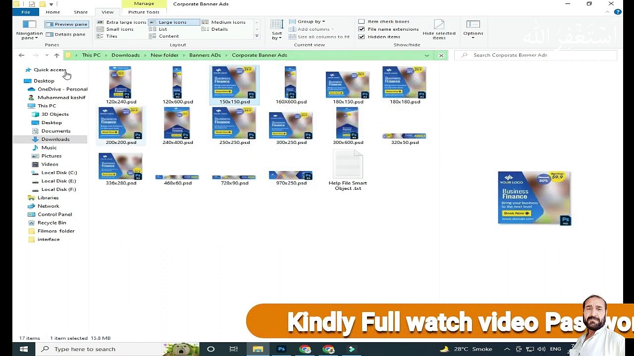Select the 320x50.psd banner file
634x356 pixels.
coord(405,138)
